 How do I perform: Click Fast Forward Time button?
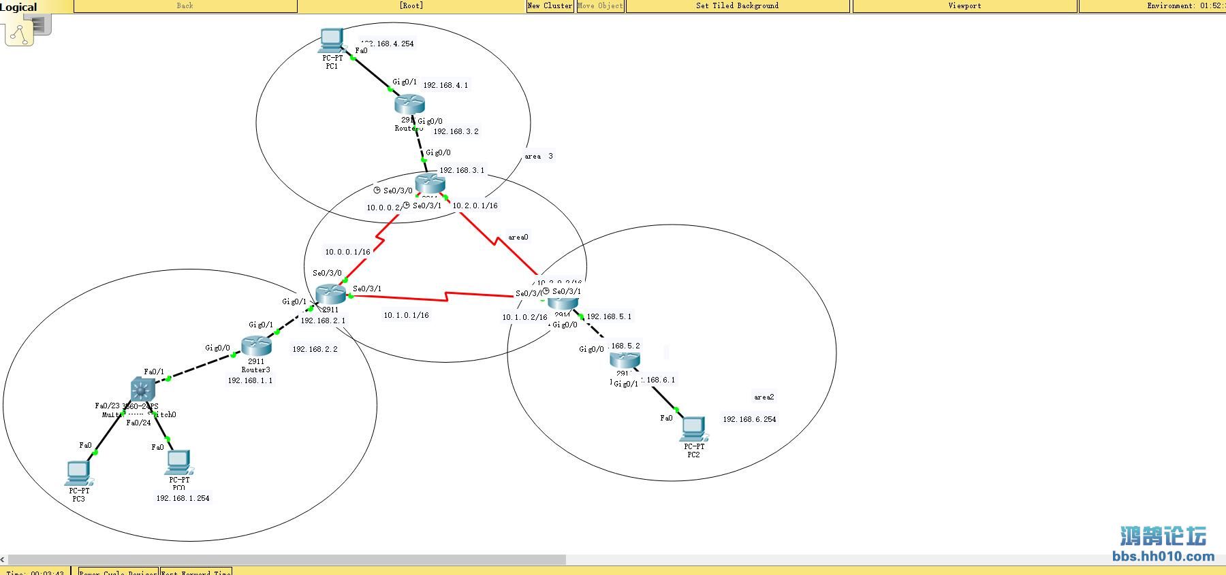tap(196, 572)
